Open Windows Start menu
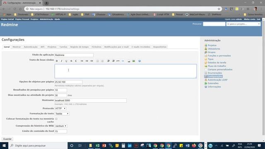 (x=4, y=145)
